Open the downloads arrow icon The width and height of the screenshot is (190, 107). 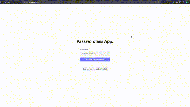(174, 2)
